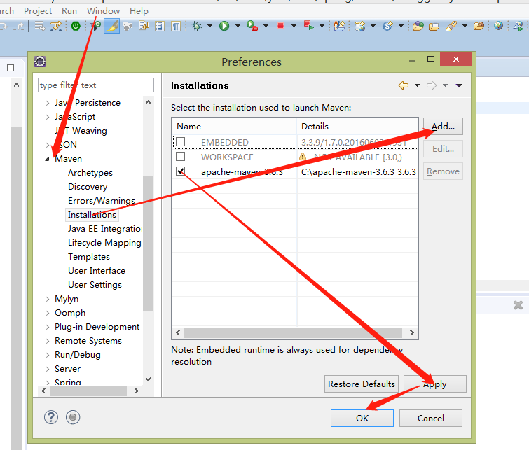Click the Search flashlight icon in toolbar
The image size is (529, 450).
point(451,26)
